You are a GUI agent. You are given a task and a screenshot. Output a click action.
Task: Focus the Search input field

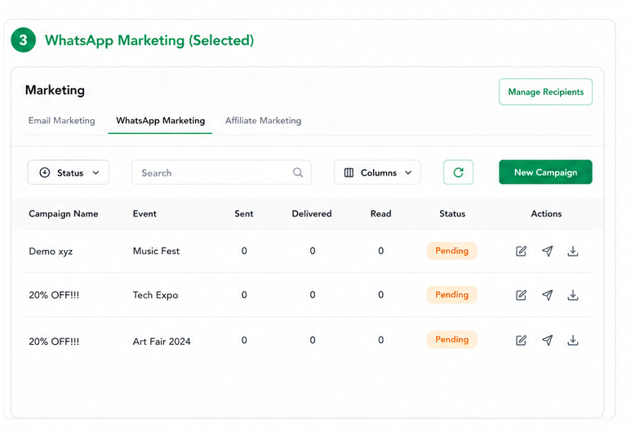221,172
